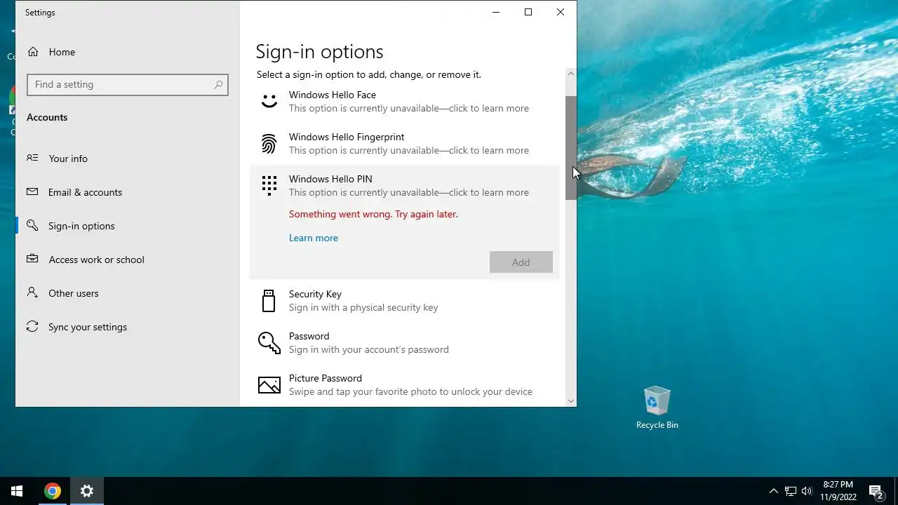Minimize the Settings window
Screen dimensions: 898x505
pos(496,12)
